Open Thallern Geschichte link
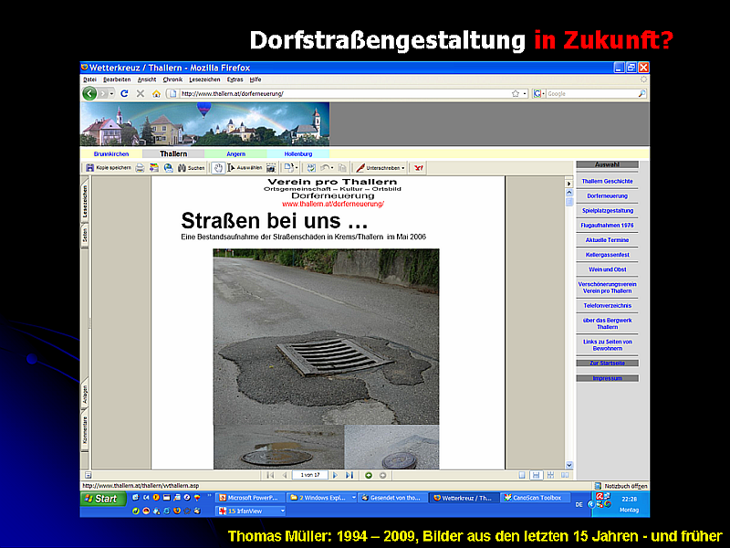This screenshot has width=730, height=548. [x=607, y=181]
